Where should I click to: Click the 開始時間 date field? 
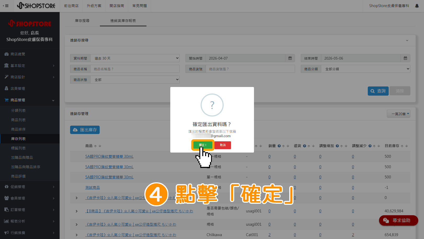pos(245,58)
